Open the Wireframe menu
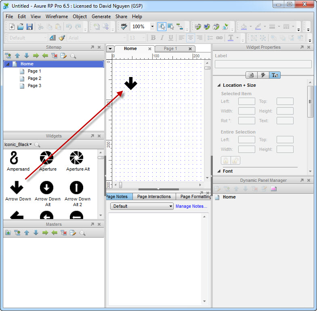 tap(57, 17)
